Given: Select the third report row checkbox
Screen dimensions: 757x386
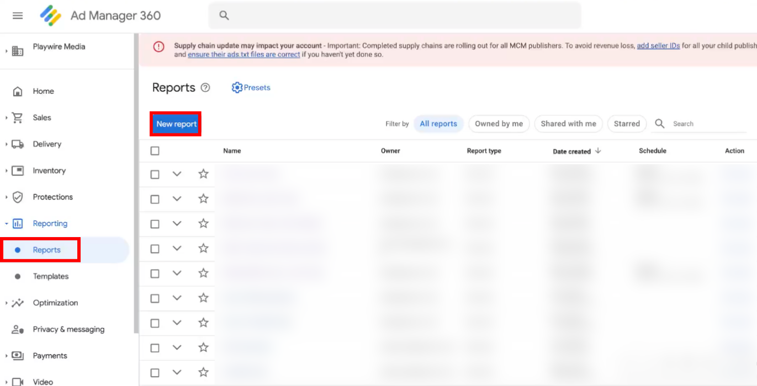Looking at the screenshot, I should (x=155, y=224).
